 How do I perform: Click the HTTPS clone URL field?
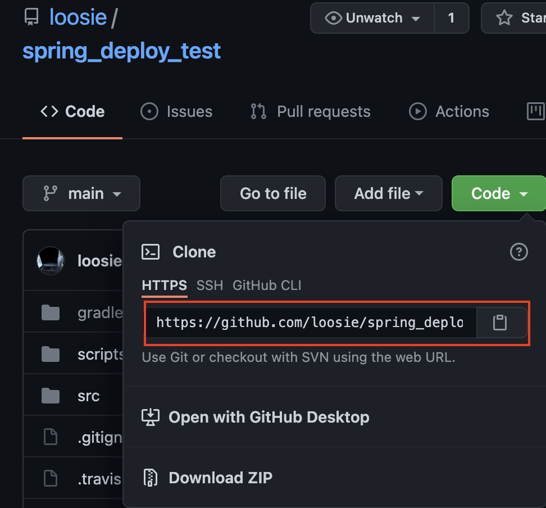[311, 323]
